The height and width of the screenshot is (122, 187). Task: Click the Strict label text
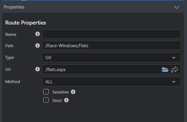click(57, 101)
